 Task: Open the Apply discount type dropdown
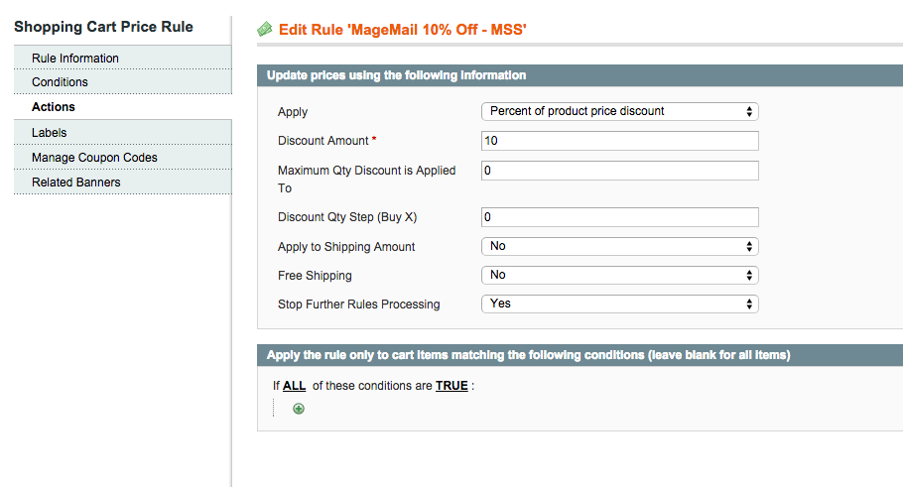pyautogui.click(x=619, y=111)
